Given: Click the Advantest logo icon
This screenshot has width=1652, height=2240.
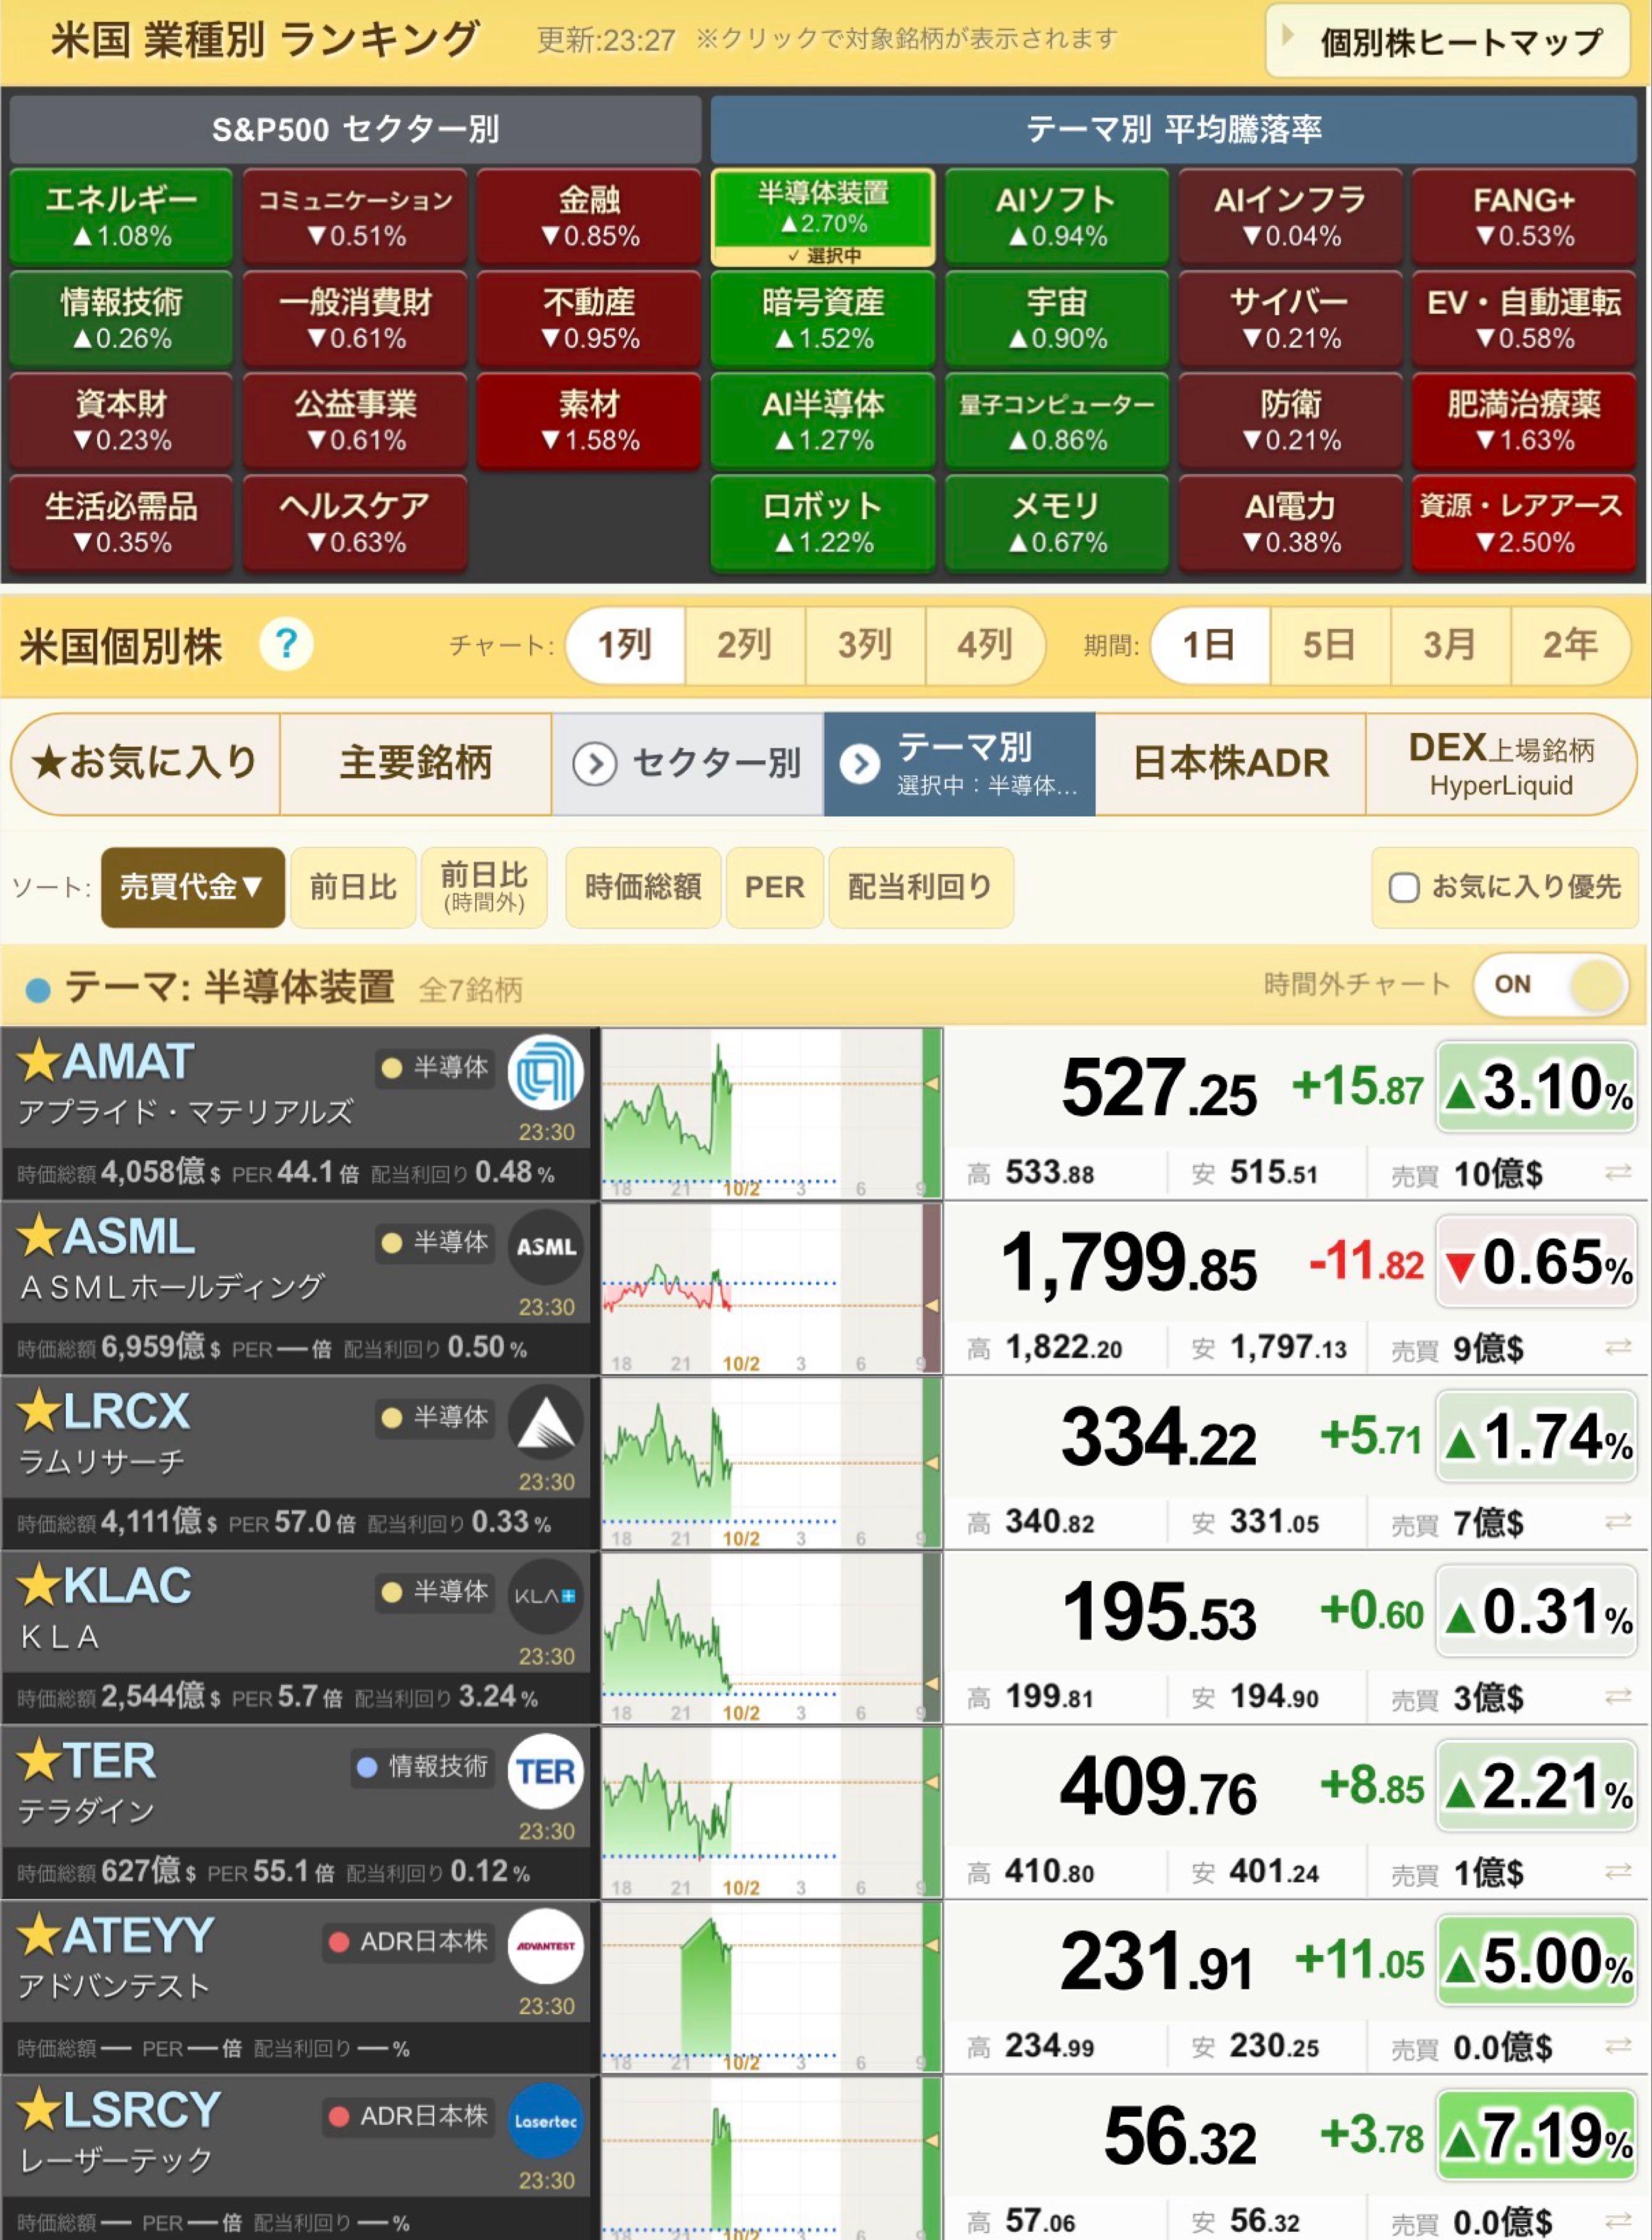Looking at the screenshot, I should point(545,1946).
